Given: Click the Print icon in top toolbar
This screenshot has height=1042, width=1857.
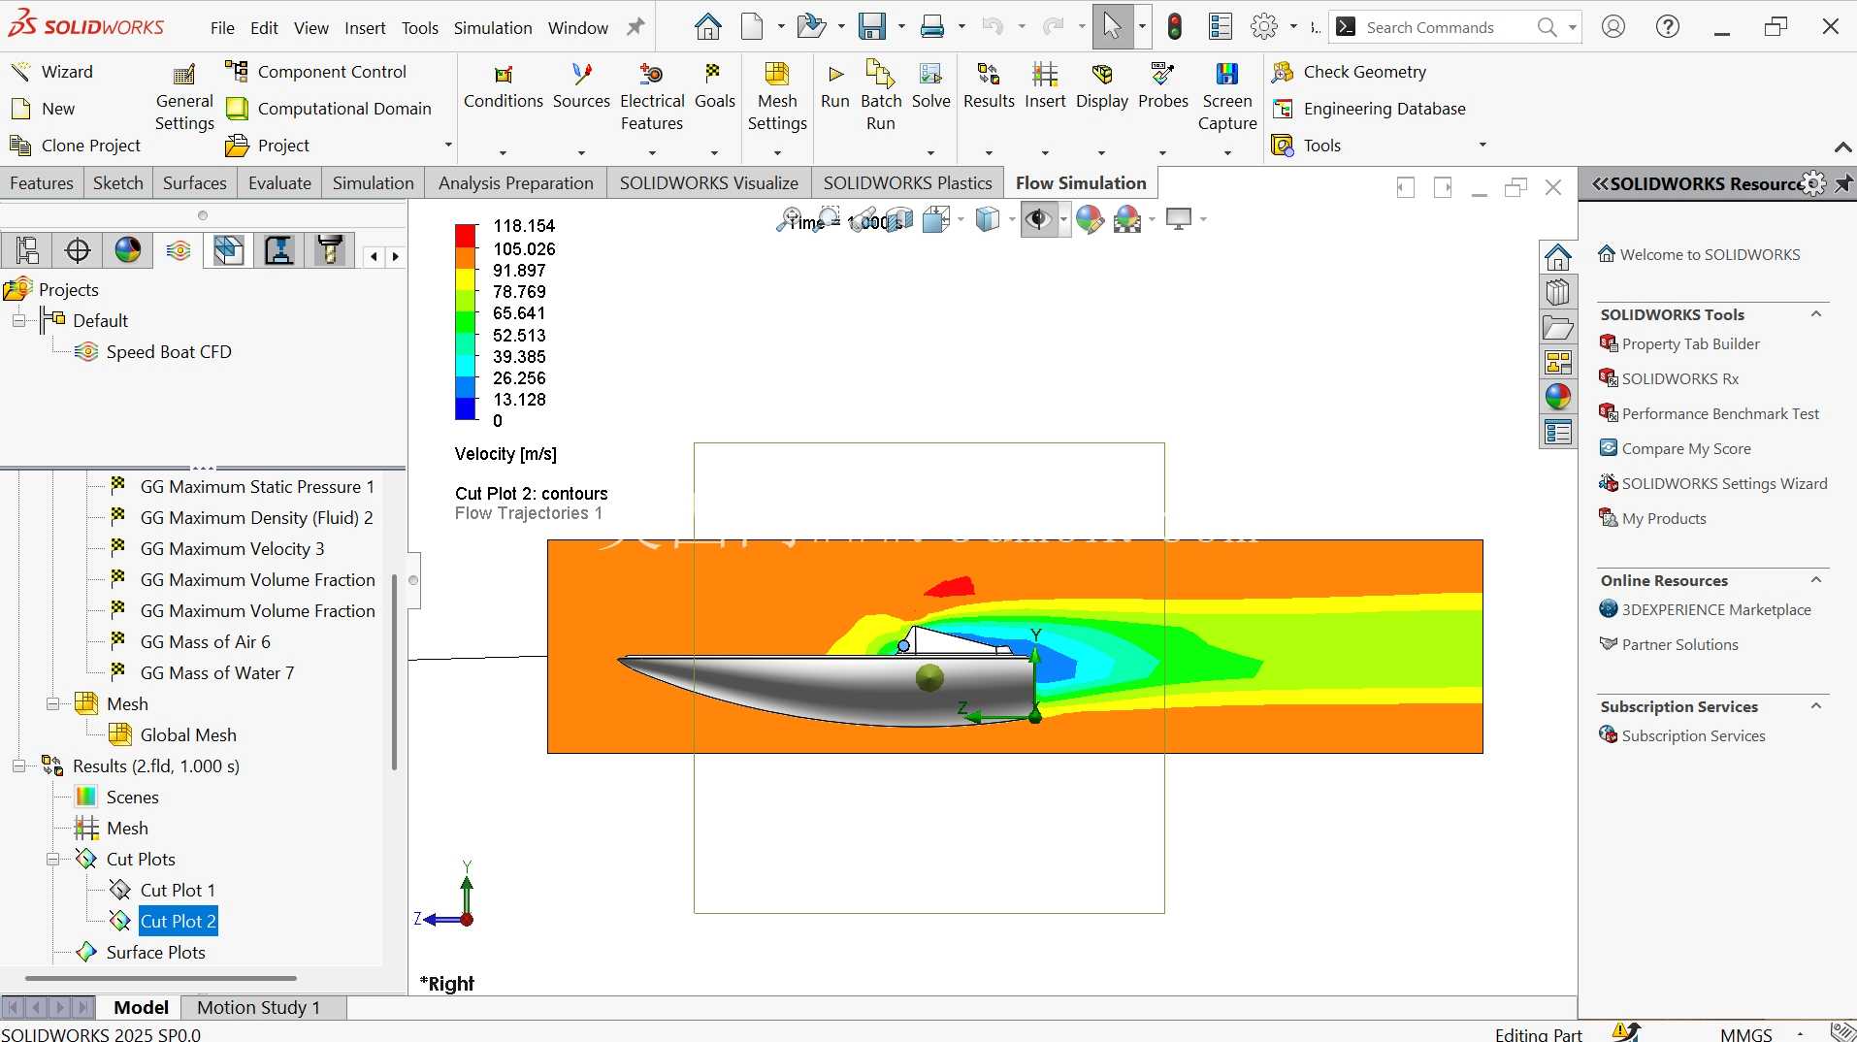Looking at the screenshot, I should (x=932, y=27).
